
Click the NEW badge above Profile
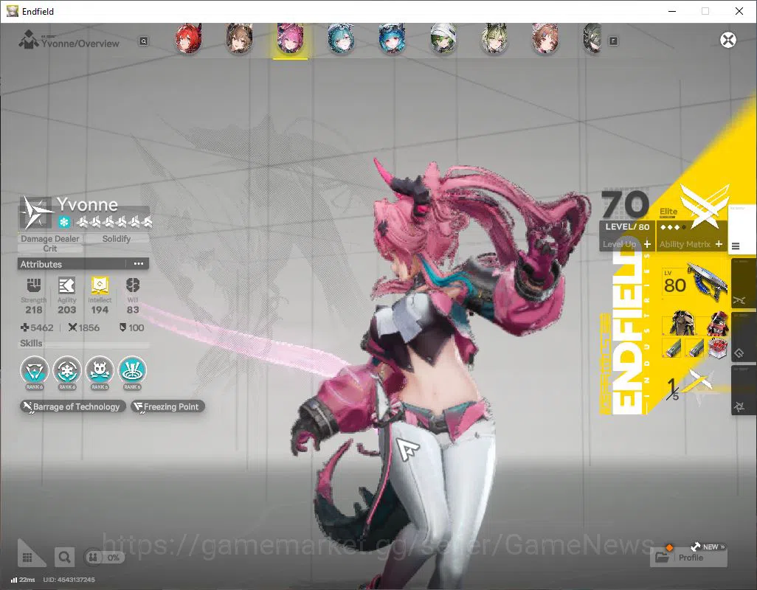tap(708, 546)
